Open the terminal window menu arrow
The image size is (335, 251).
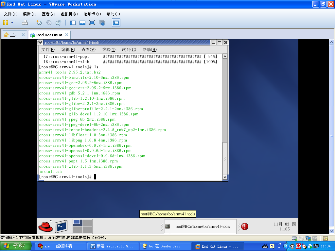tap(40, 42)
